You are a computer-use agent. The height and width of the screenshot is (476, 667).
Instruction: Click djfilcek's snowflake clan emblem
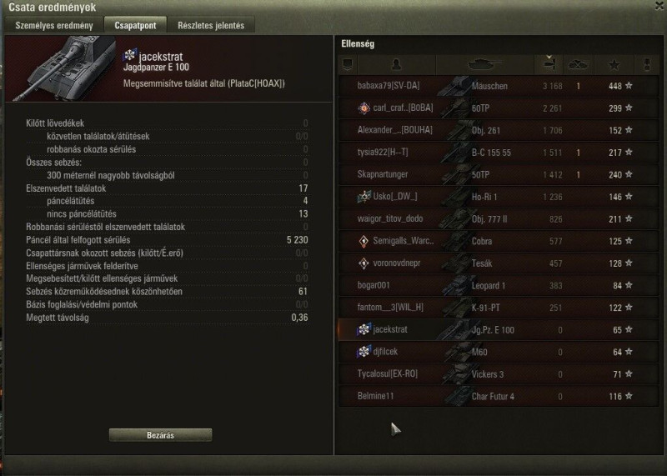[364, 352]
